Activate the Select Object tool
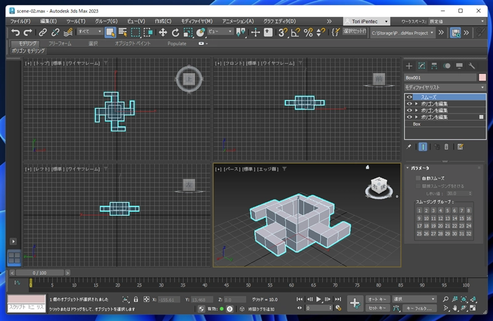Image resolution: width=493 pixels, height=321 pixels. click(x=110, y=33)
